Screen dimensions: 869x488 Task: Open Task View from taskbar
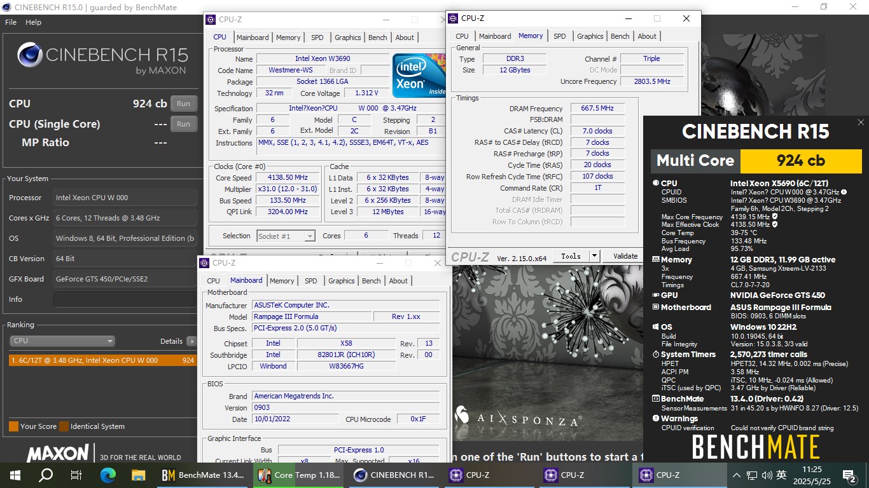click(x=76, y=475)
